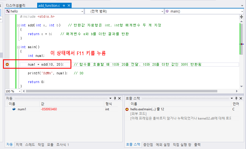Open the tab list overflow arrow
Screen dimensions: 246x149
242,6
